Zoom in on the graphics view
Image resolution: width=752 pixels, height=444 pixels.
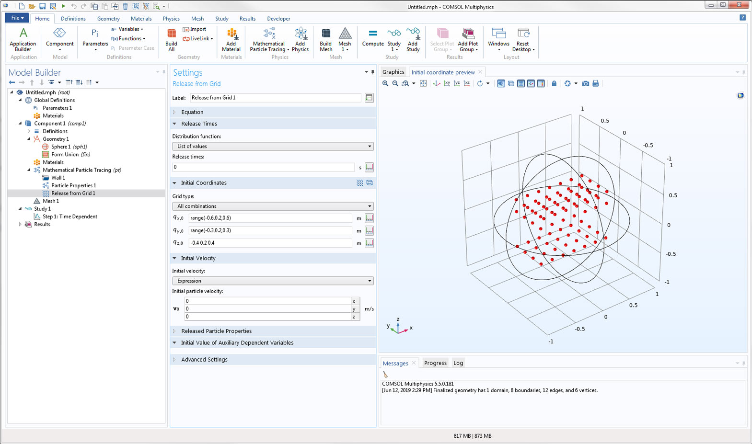pos(385,84)
